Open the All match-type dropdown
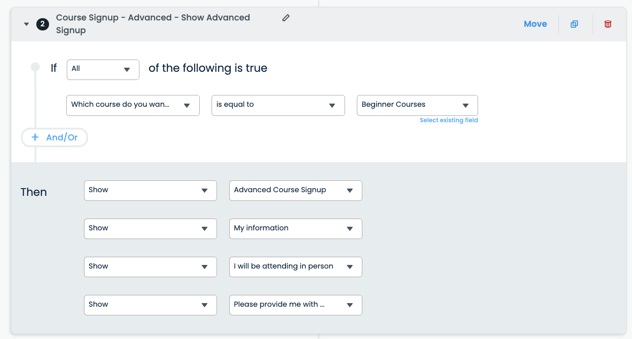This screenshot has width=632, height=339. pyautogui.click(x=103, y=70)
